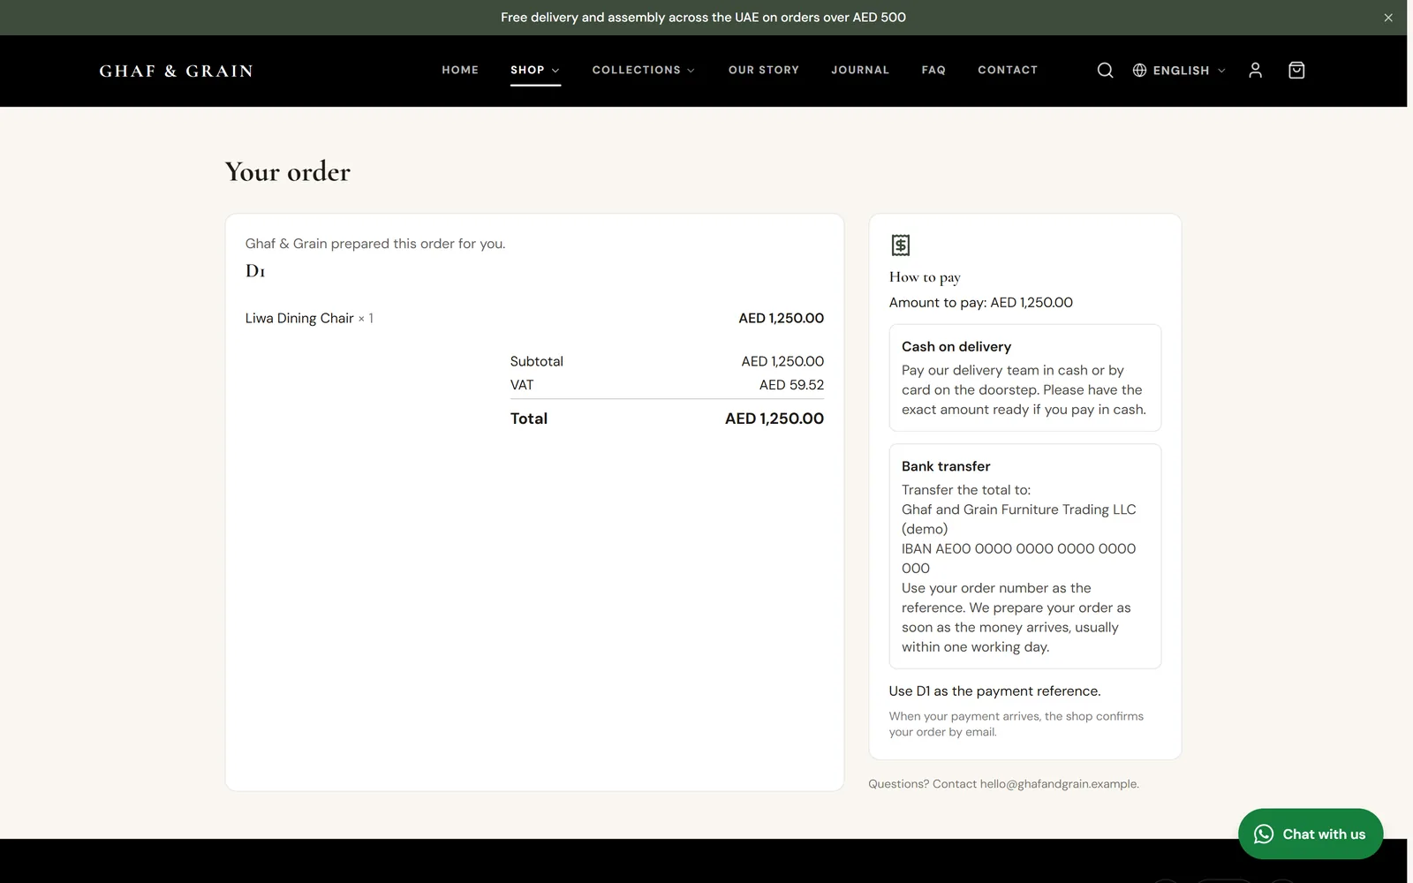Open the Our Story page
Image resolution: width=1413 pixels, height=883 pixels.
[764, 70]
